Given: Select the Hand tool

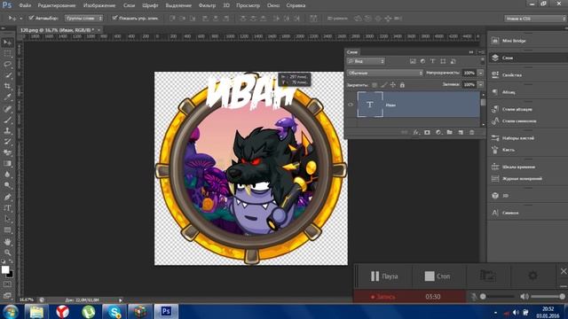Looking at the screenshot, I should point(7,242).
